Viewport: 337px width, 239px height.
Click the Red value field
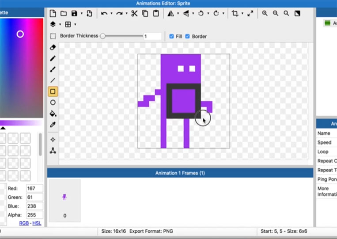[x=34, y=189]
